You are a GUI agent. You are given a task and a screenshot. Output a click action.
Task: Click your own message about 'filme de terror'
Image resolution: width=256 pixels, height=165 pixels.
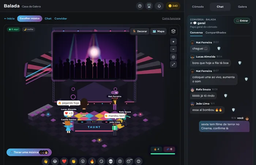click(x=224, y=126)
